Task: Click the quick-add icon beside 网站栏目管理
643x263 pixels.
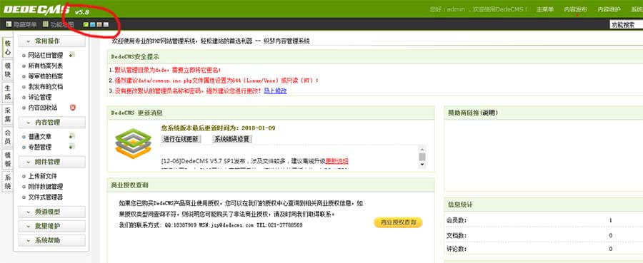Action: click(x=72, y=54)
